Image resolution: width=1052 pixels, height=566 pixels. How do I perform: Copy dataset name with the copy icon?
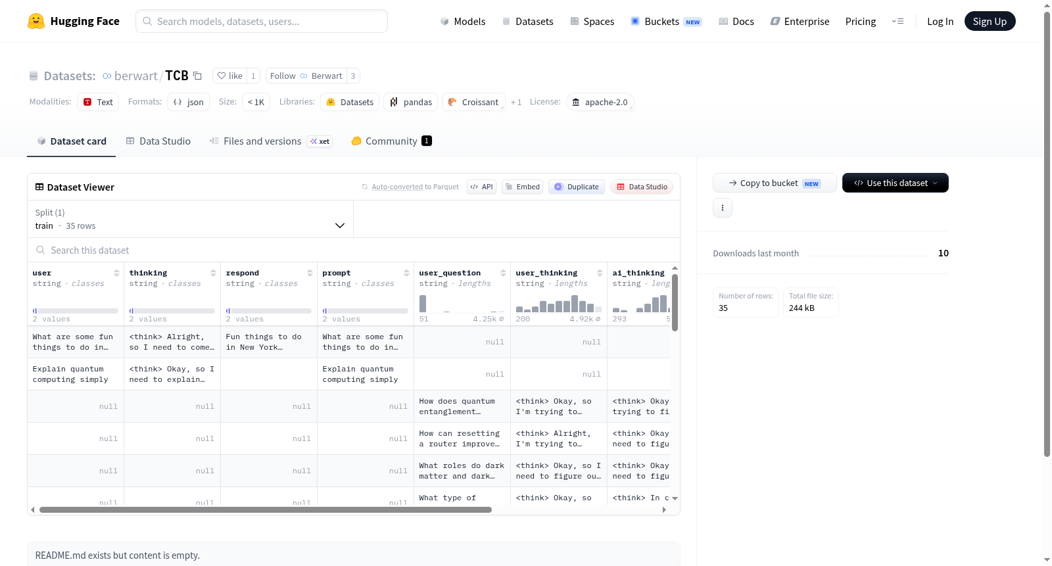tap(197, 76)
